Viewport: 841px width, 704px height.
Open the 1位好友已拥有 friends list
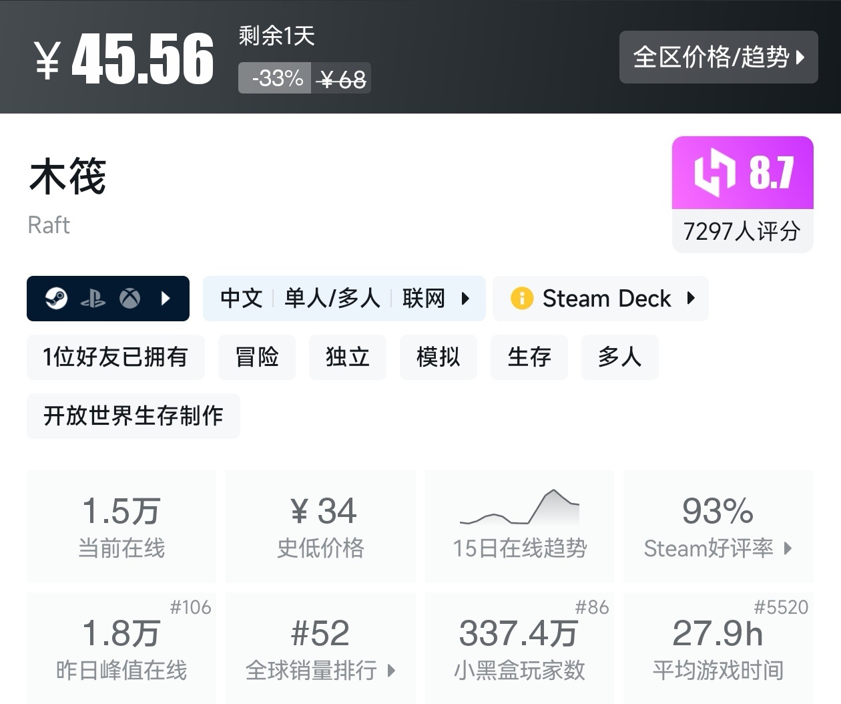tap(115, 357)
